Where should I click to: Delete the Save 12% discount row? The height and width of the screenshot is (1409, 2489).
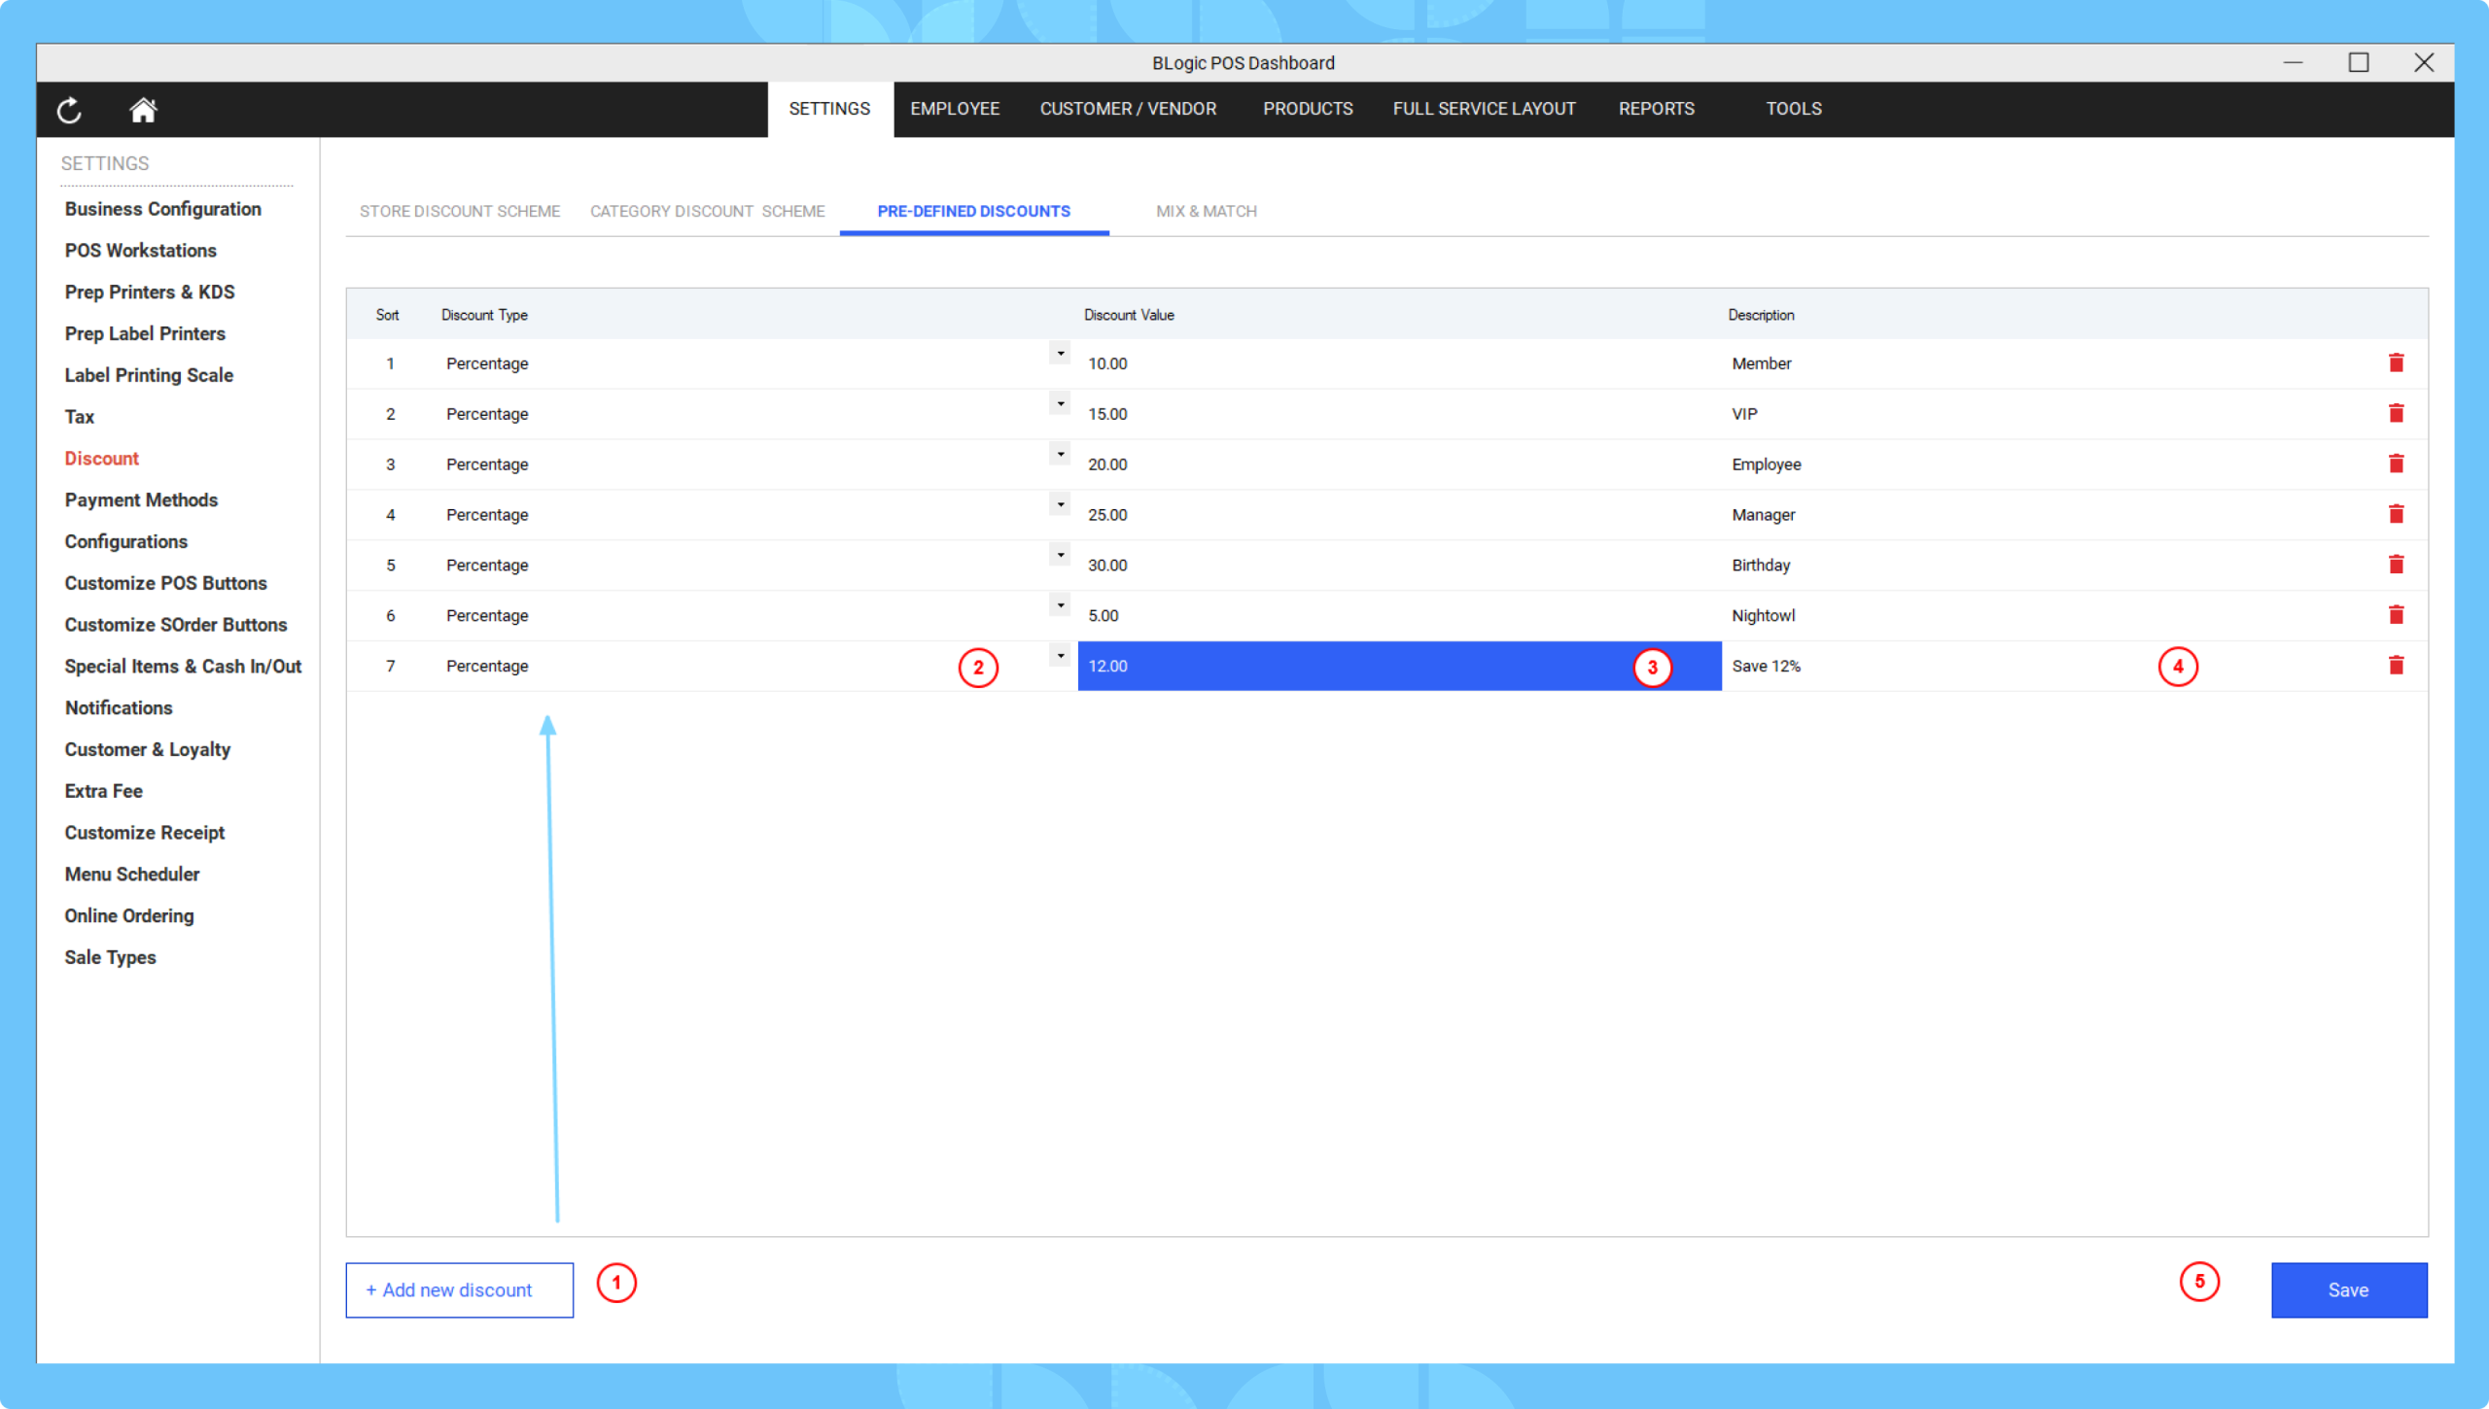click(2396, 666)
